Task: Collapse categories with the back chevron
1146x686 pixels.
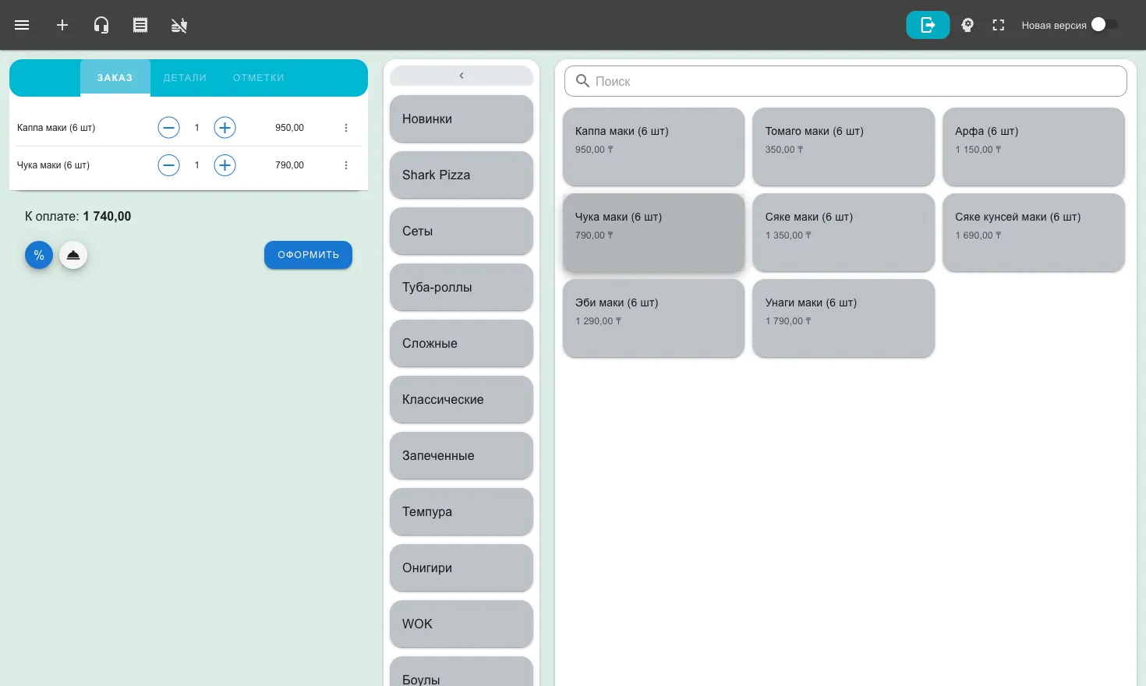Action: click(x=462, y=76)
